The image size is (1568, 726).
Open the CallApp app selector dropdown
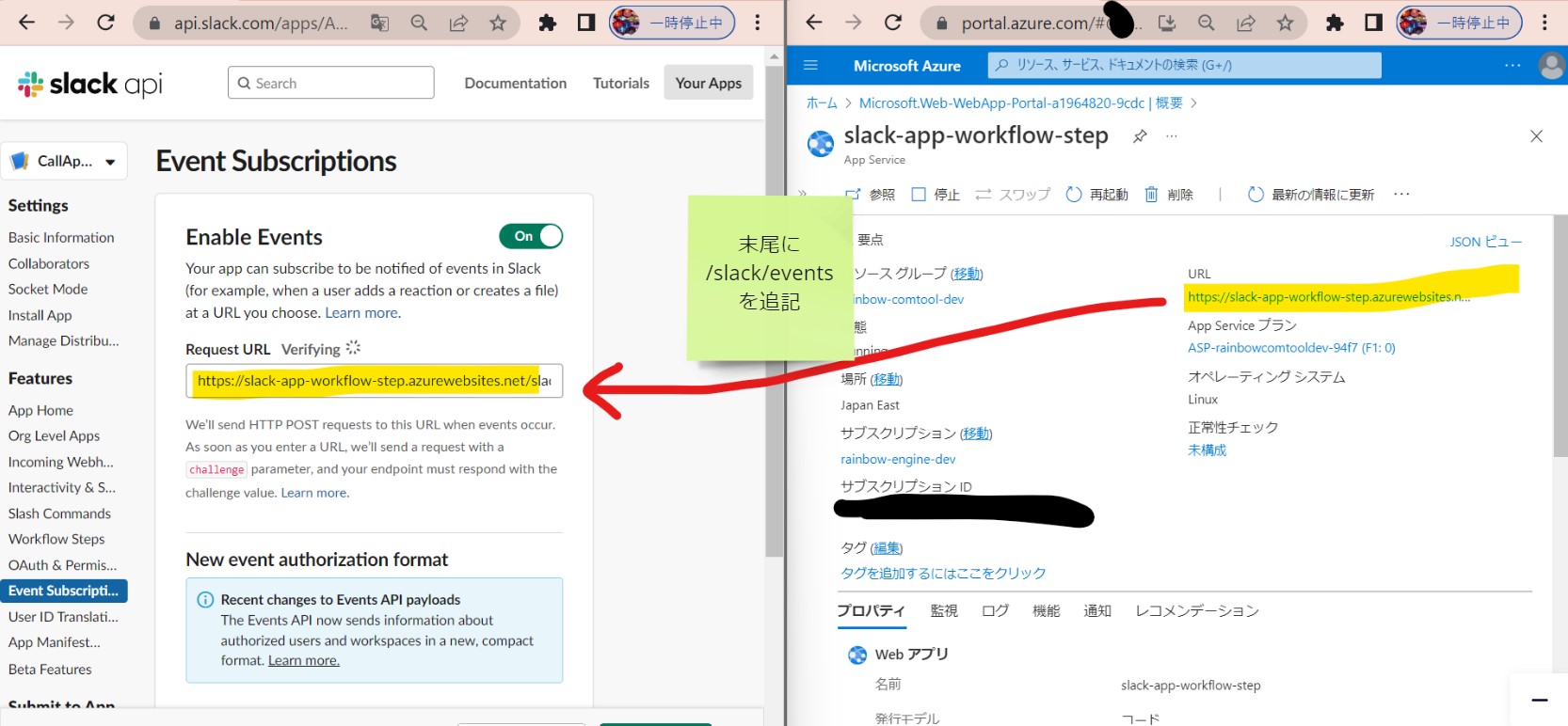click(x=64, y=162)
